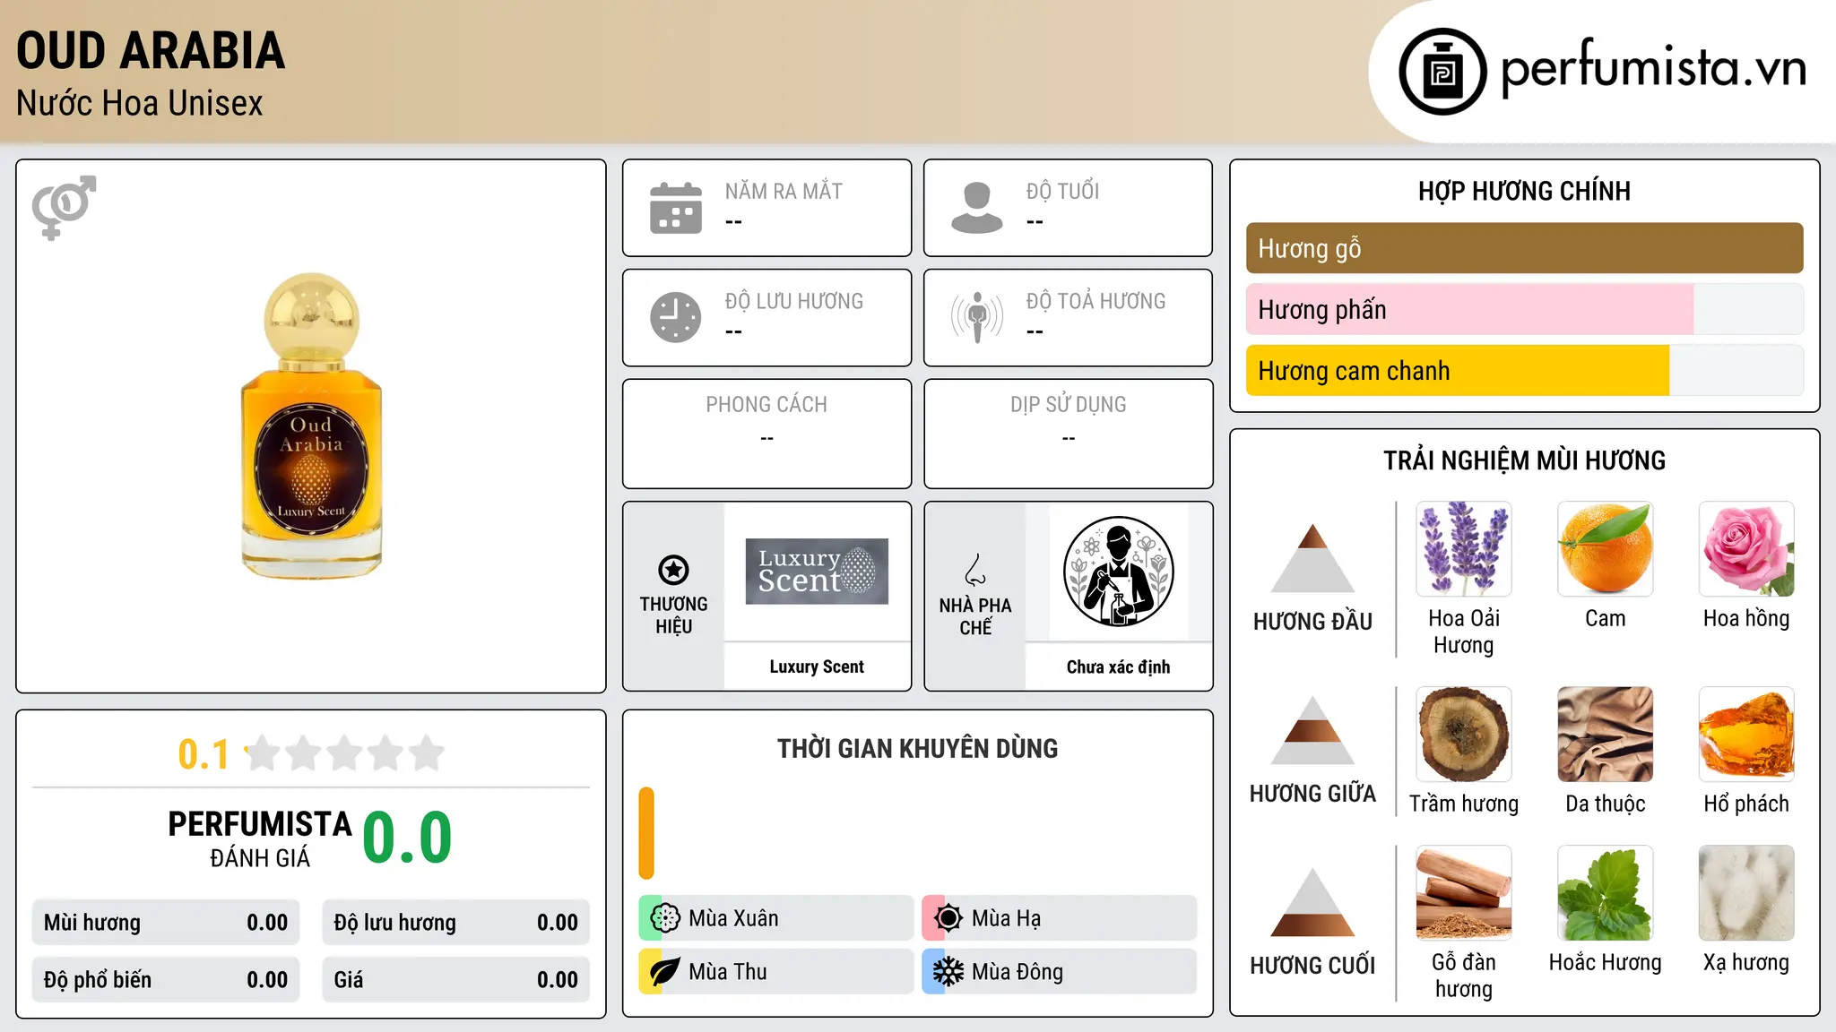Click the Mùa Hạ sun icon
Image resolution: width=1836 pixels, height=1032 pixels.
948,918
